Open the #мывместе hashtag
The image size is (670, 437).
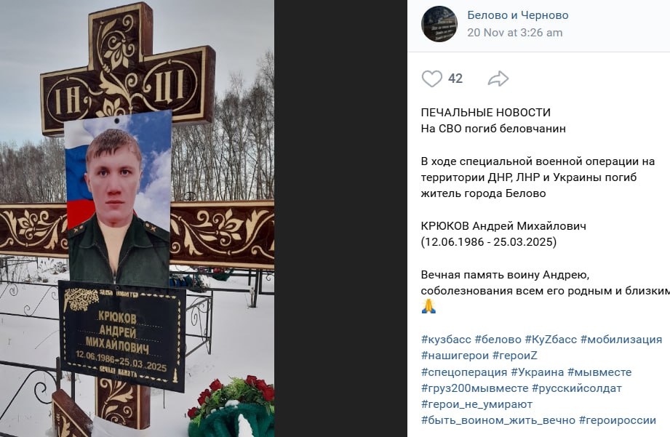(599, 372)
